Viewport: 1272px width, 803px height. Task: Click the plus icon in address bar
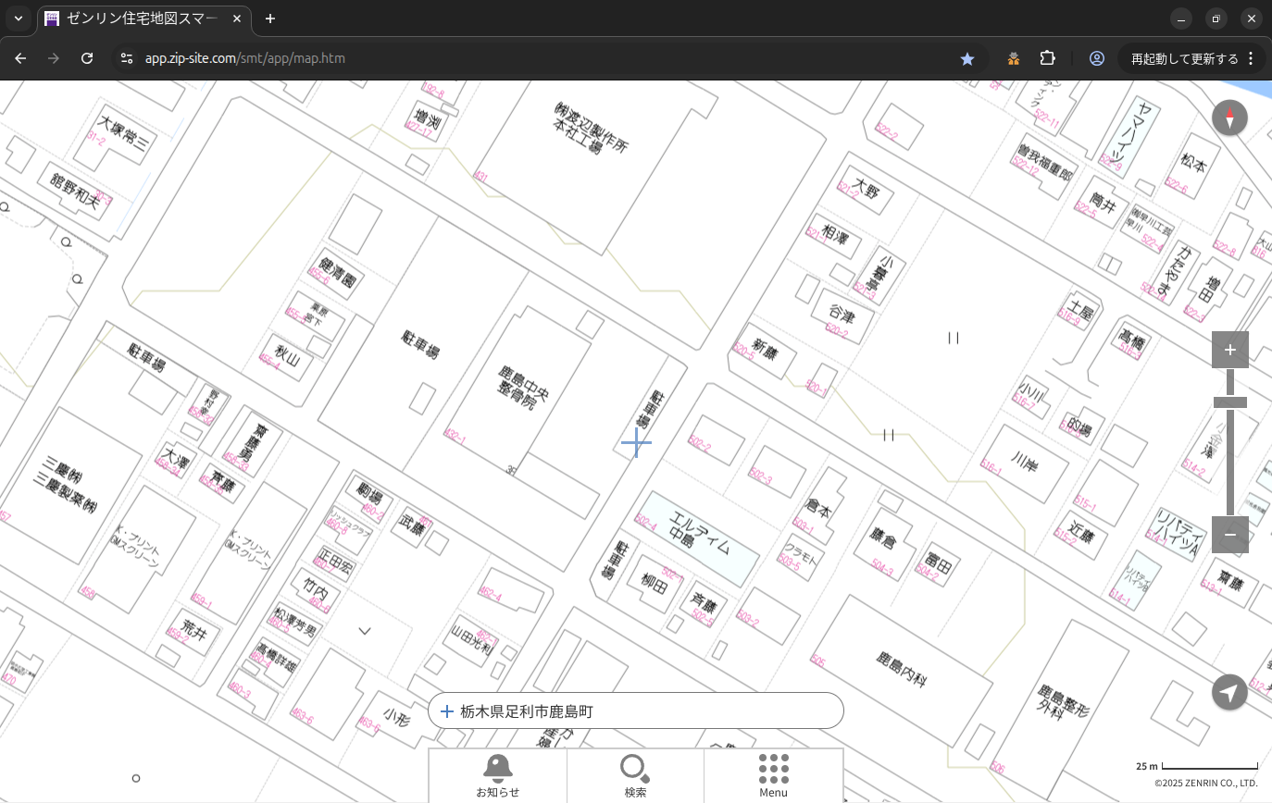click(x=447, y=711)
